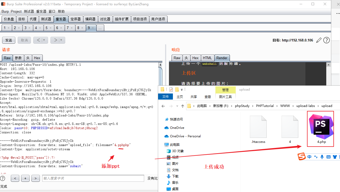Open the request 参数 tab
The width and height of the screenshot is (340, 192).
coord(18,58)
